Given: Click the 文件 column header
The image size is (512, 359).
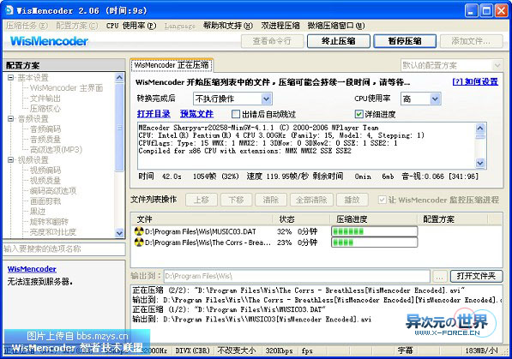Looking at the screenshot, I should [202, 219].
